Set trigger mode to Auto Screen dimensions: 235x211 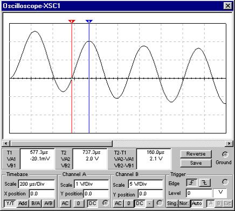197,203
